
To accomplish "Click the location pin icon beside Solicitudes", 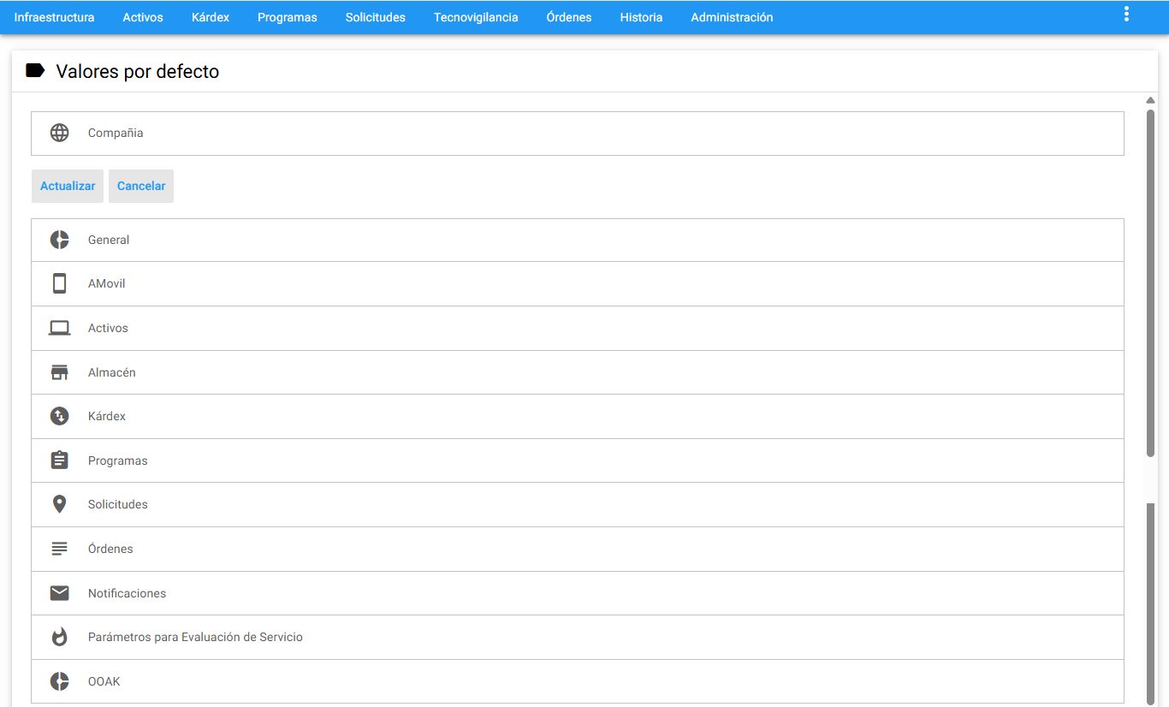I will (x=59, y=504).
